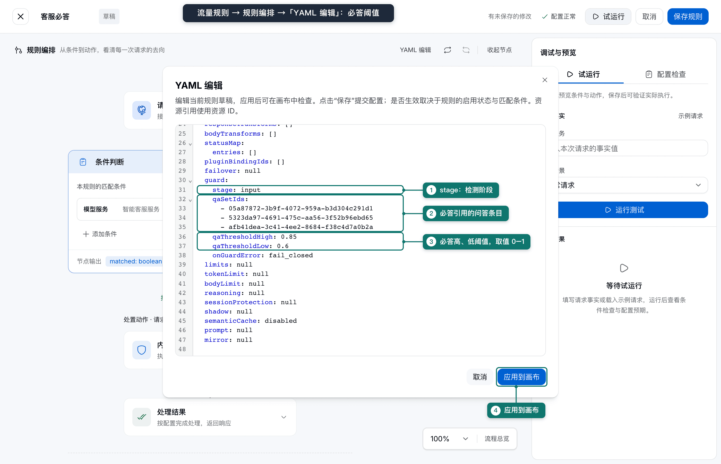The image size is (721, 464).
Task: Click the shield icon of the guard node
Action: [x=141, y=350]
